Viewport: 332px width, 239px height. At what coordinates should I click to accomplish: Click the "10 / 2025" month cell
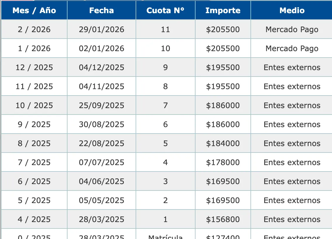coord(34,105)
